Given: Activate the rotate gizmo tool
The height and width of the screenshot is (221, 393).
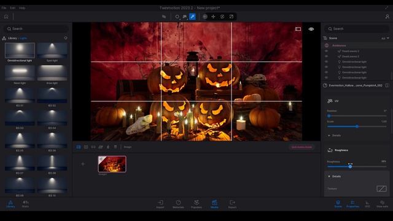Looking at the screenshot, I should coord(222,17).
